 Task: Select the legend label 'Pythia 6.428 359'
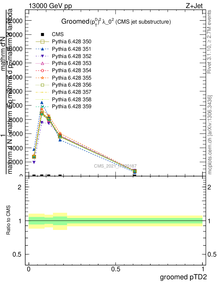click(x=72, y=106)
